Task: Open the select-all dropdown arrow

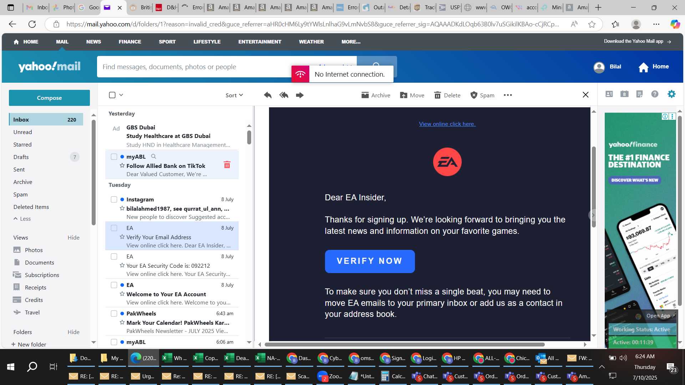Action: (121, 95)
